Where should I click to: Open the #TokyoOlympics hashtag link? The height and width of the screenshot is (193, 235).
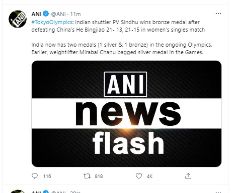52,22
